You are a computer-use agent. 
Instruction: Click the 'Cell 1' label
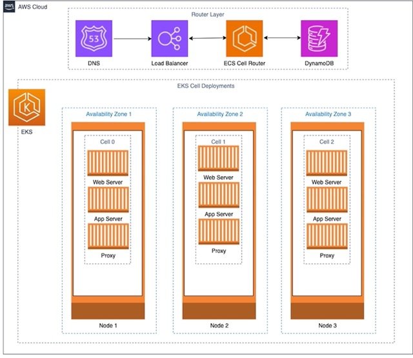pyautogui.click(x=218, y=142)
